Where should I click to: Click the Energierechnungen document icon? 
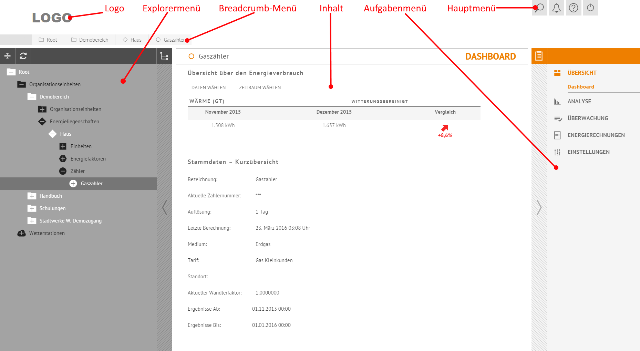point(557,135)
